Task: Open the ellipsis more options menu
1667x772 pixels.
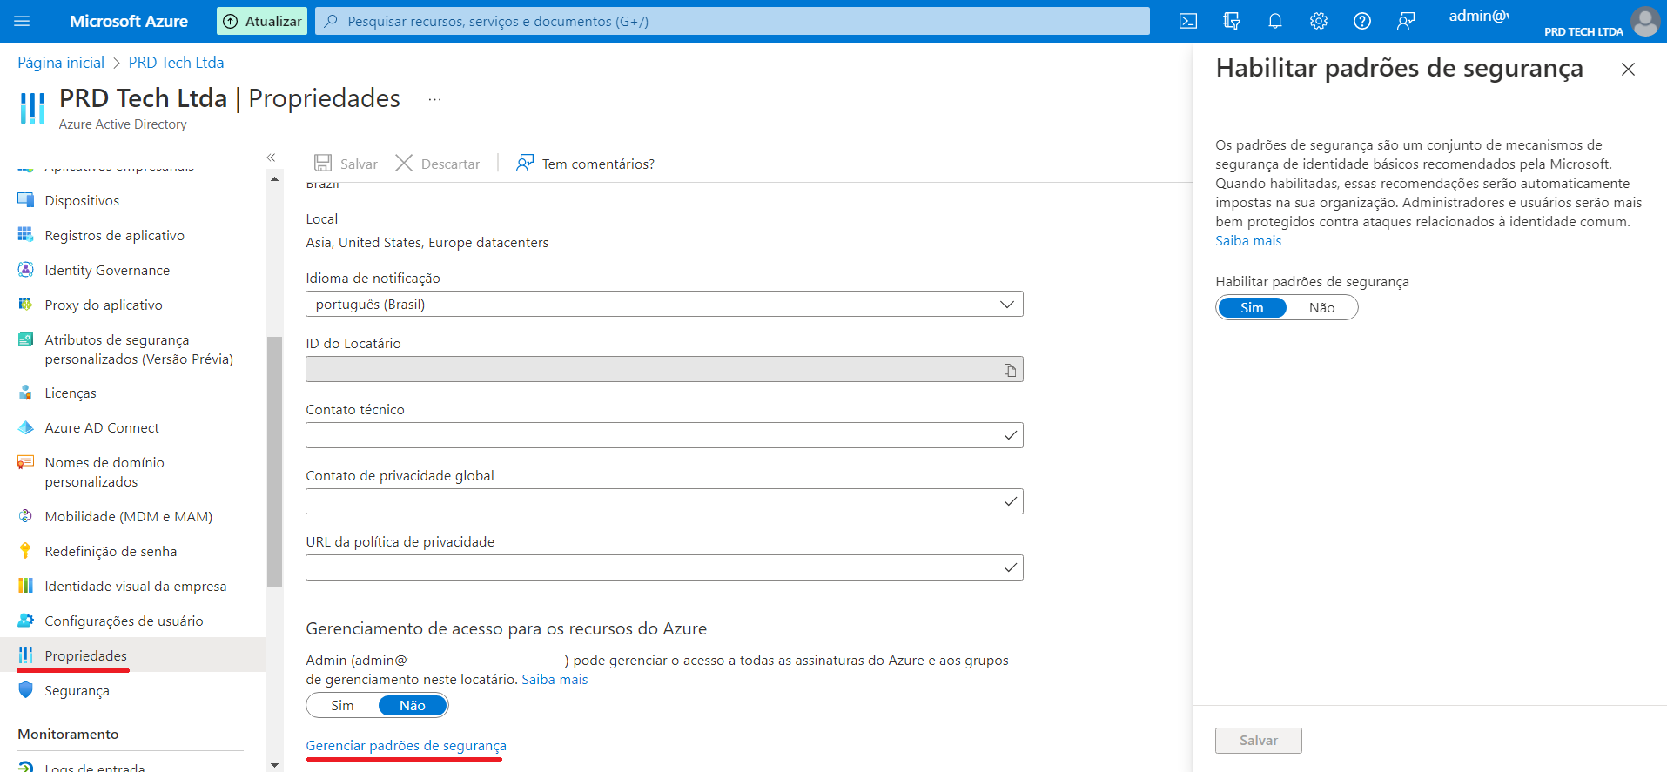Action: tap(434, 100)
